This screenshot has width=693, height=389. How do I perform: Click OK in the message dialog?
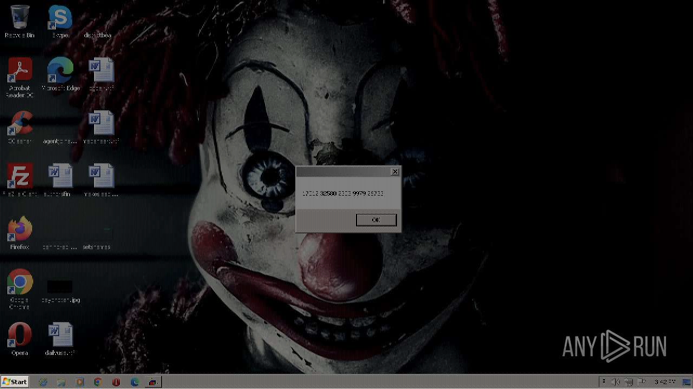376,220
